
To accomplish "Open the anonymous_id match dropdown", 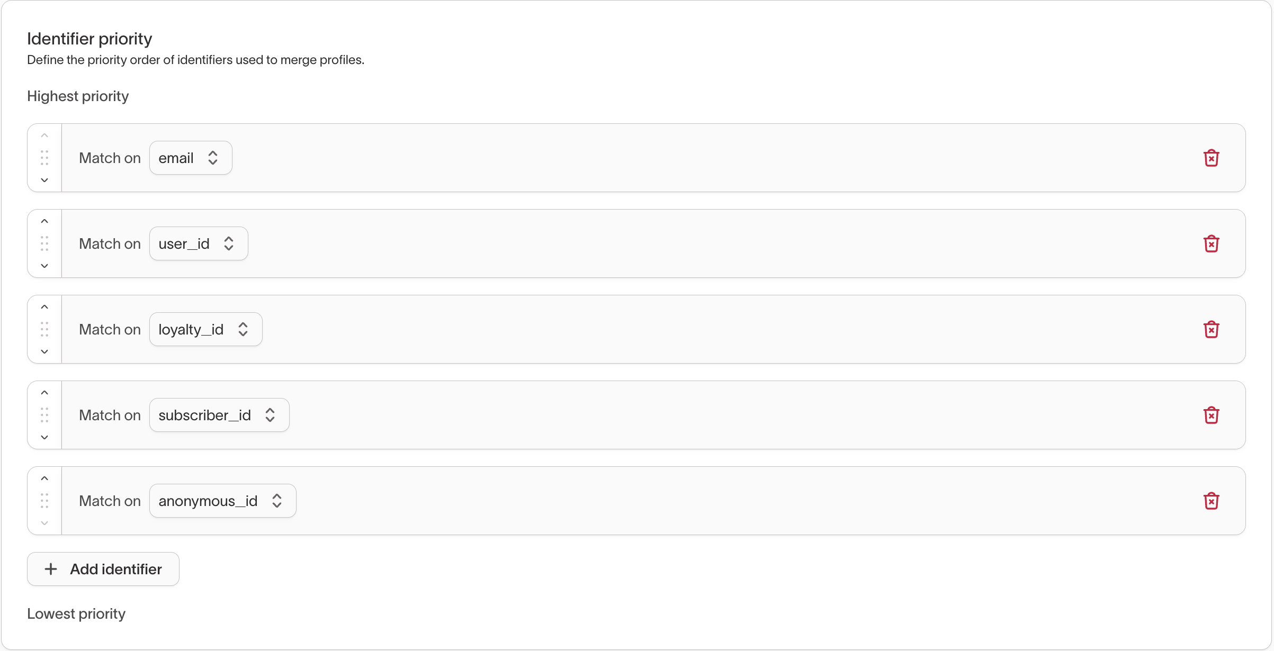I will pos(222,501).
